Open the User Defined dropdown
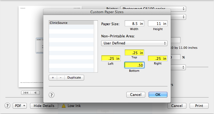 pos(134,43)
